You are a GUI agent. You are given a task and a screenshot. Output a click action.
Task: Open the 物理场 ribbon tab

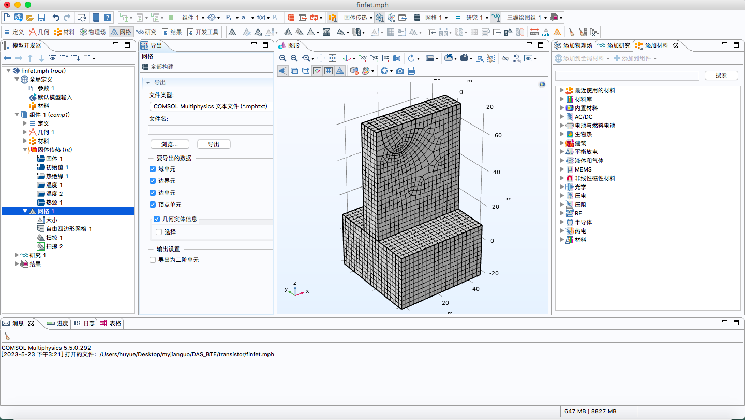[x=93, y=32]
